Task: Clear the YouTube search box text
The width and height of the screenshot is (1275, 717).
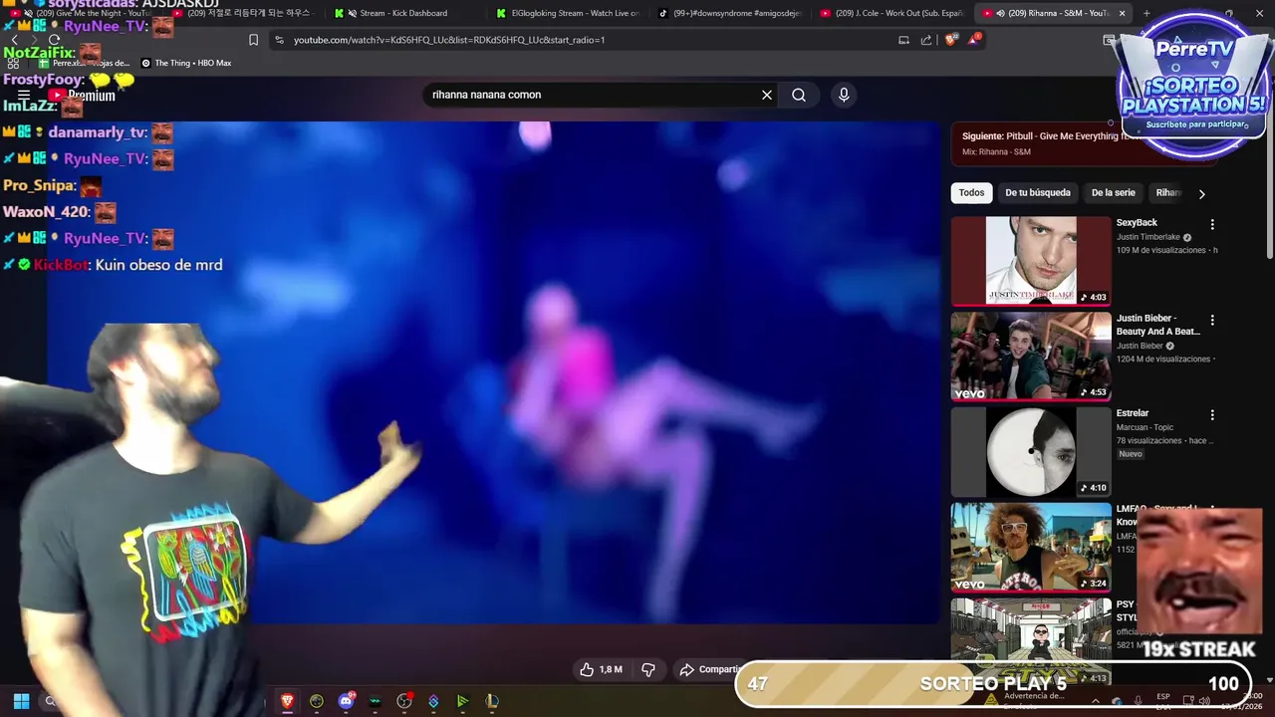Action: (767, 95)
